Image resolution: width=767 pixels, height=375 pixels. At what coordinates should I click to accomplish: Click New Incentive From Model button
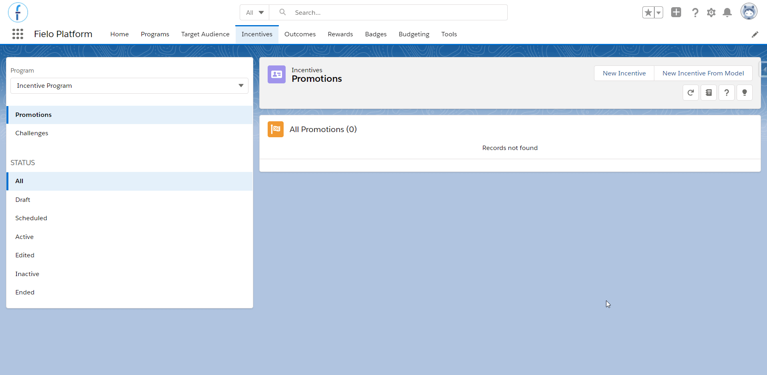703,73
